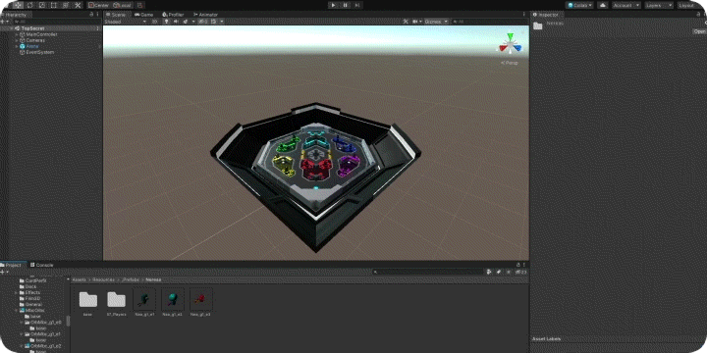Open the scene camera settings icon
Image resolution: width=707 pixels, height=353 pixels.
(416, 22)
